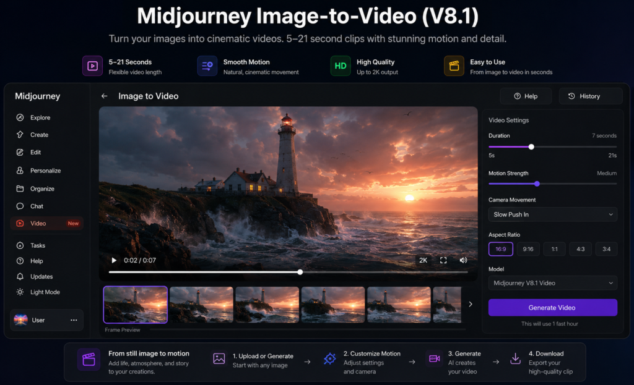Screen dimensions: 634x385
Task: Click the Generate Video button
Action: 553,308
